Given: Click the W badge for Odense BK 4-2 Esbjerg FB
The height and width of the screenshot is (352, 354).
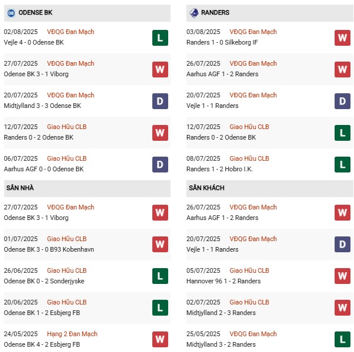Looking at the screenshot, I should pyautogui.click(x=160, y=340).
